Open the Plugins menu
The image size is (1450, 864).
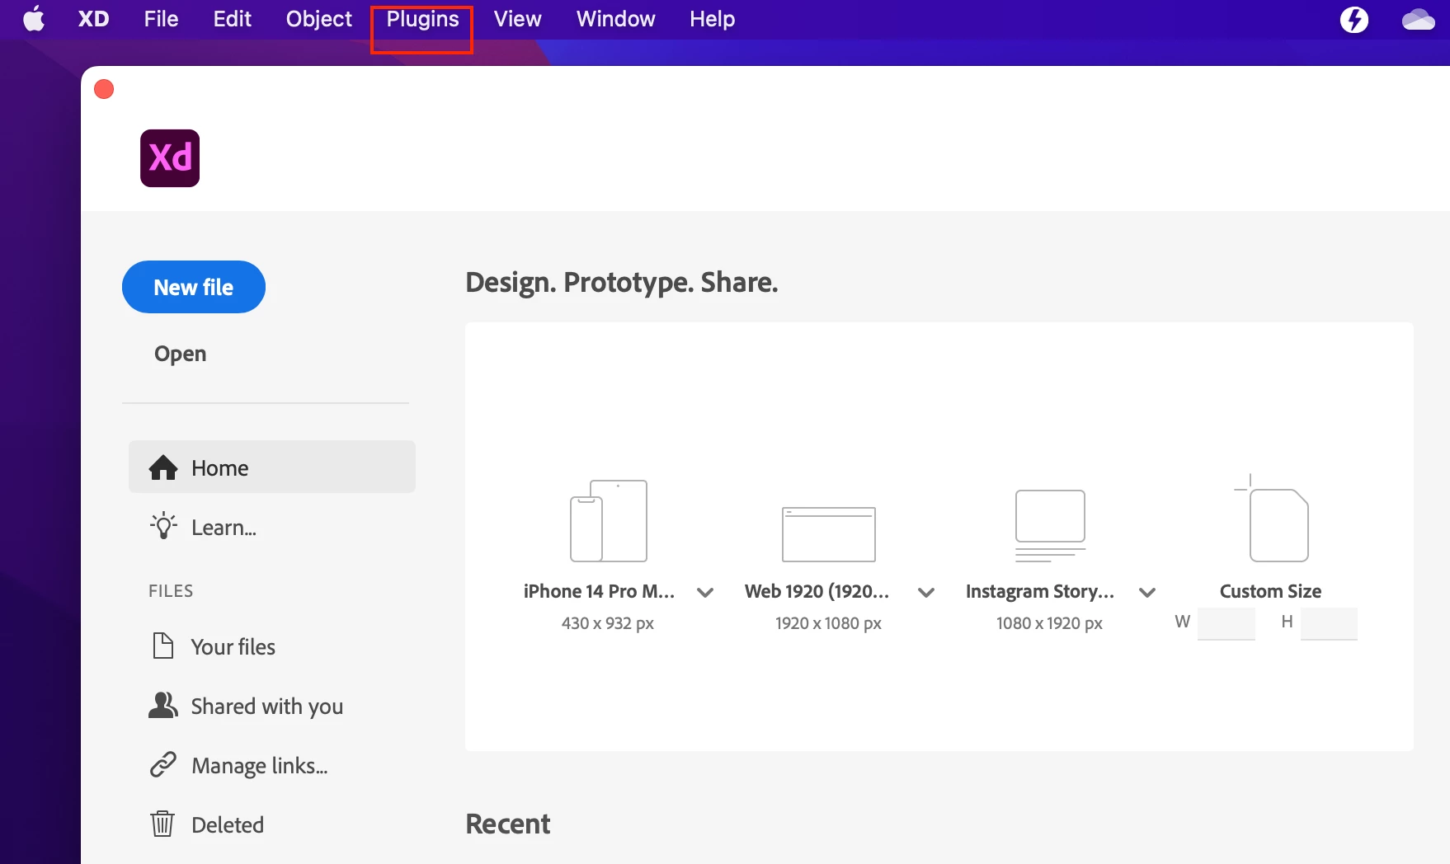[x=422, y=19]
